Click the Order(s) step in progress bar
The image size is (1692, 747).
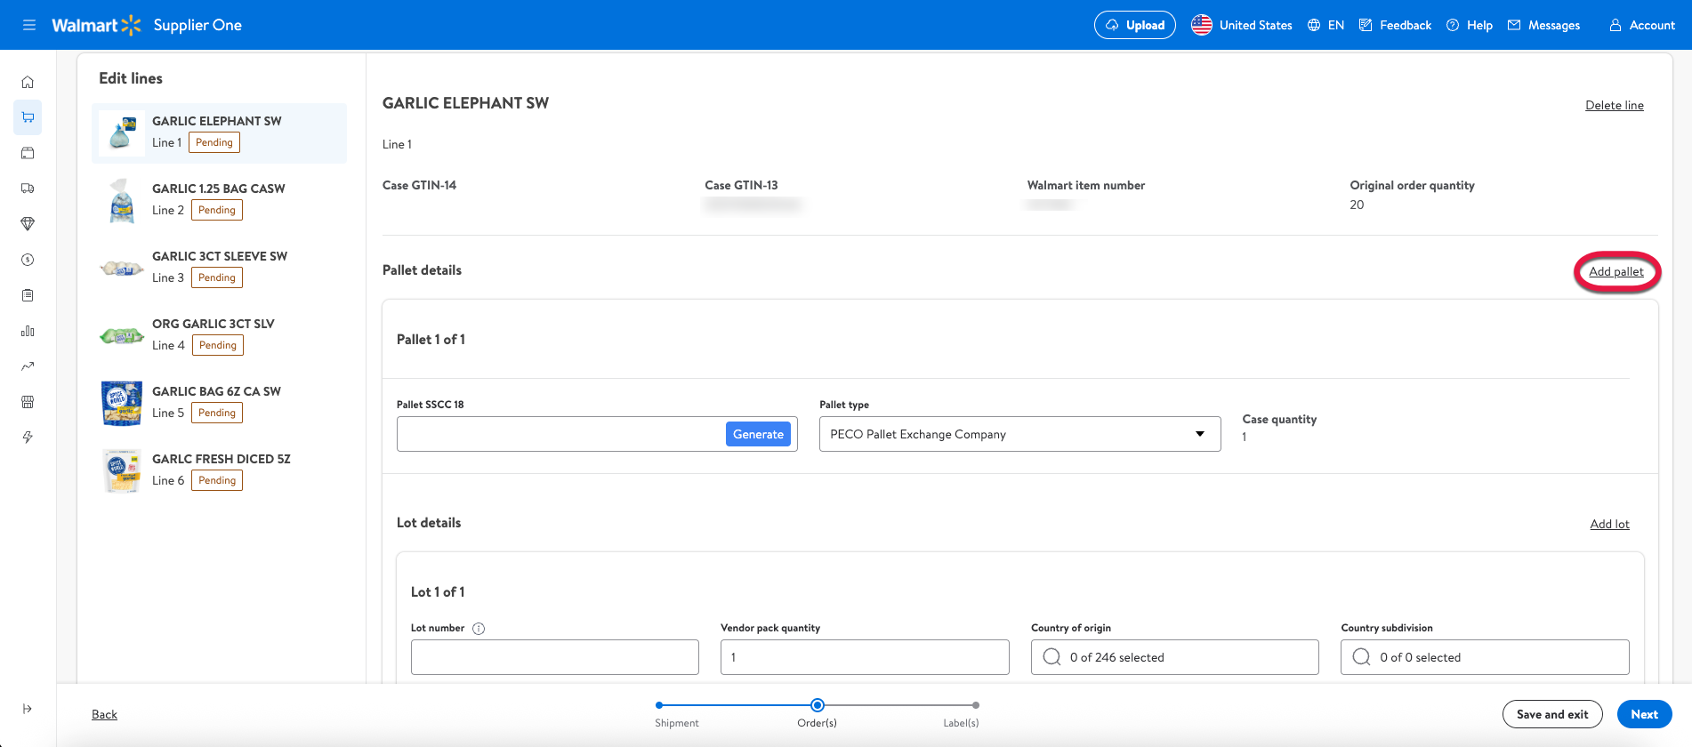[817, 705]
